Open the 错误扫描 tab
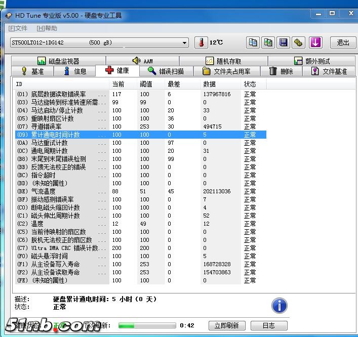This screenshot has height=337, width=358. (x=166, y=71)
